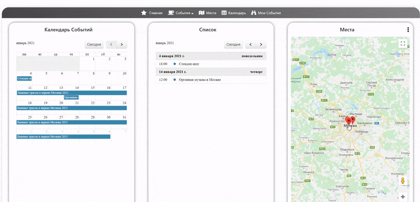Image resolution: width=420 pixels, height=202 pixels.
Task: Open the Стендап-шоу event on 4 January in the calendar
Action: pos(24,78)
